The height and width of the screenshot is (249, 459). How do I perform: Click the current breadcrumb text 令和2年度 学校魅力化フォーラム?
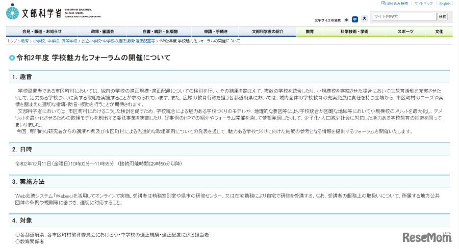pyautogui.click(x=199, y=41)
